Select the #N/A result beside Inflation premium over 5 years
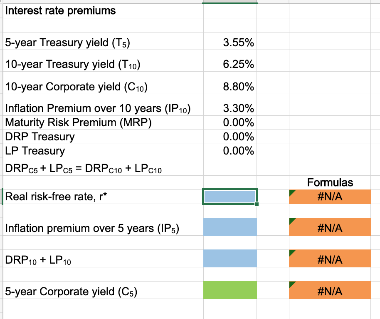Screen dimensions: 380x319 point(330,227)
